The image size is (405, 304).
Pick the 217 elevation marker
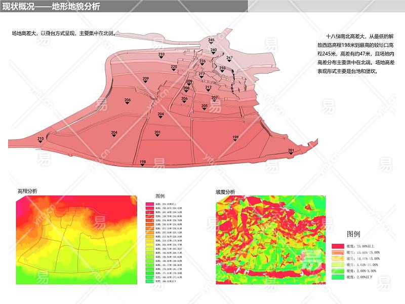point(201,79)
